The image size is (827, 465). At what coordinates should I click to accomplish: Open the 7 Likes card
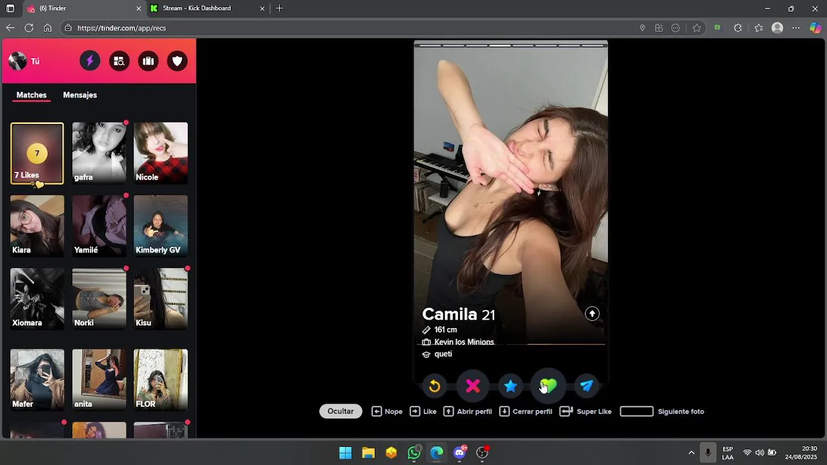click(37, 153)
